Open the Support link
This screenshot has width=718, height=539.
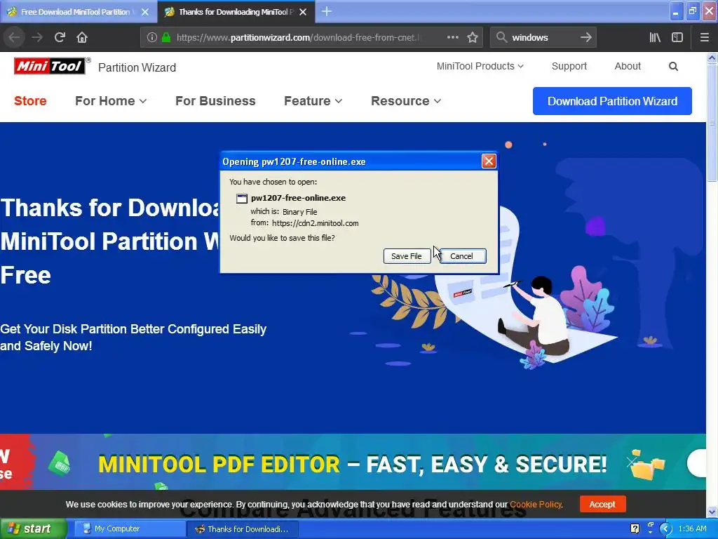click(569, 66)
